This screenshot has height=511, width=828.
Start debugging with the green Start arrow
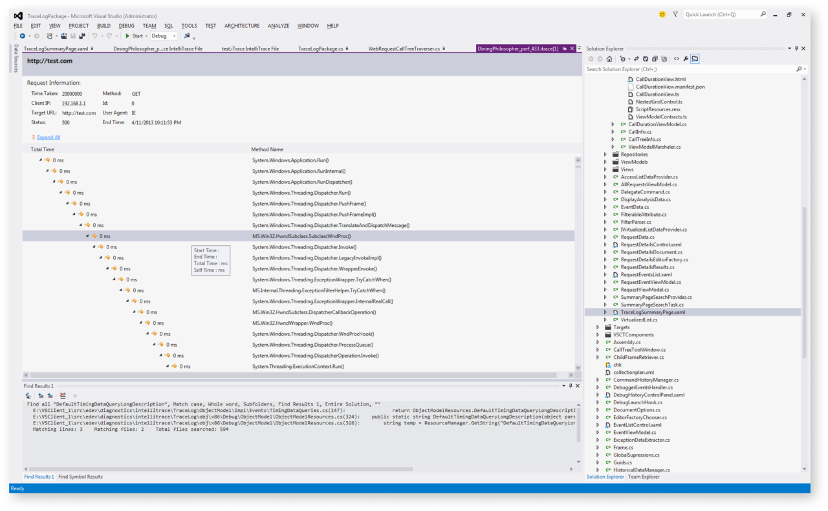128,36
